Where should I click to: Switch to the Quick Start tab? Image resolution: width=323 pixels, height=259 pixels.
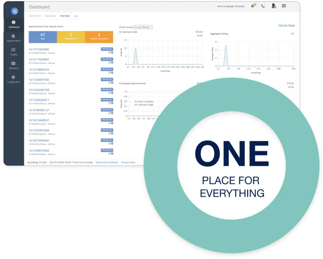35,16
